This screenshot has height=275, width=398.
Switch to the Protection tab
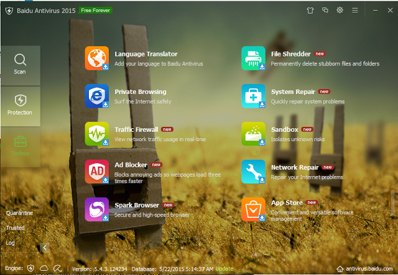[x=21, y=106]
